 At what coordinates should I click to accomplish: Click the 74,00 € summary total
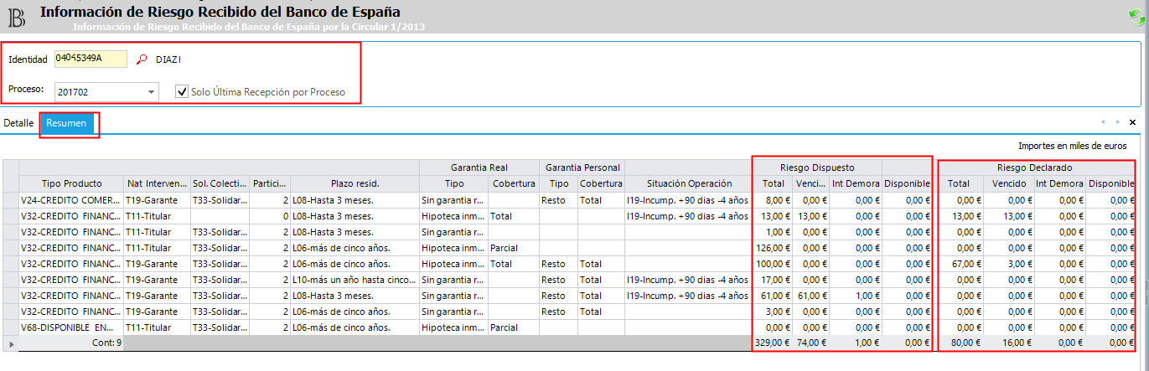(x=811, y=343)
